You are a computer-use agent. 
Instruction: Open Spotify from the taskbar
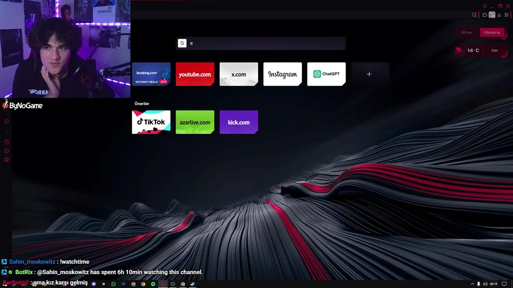153,284
